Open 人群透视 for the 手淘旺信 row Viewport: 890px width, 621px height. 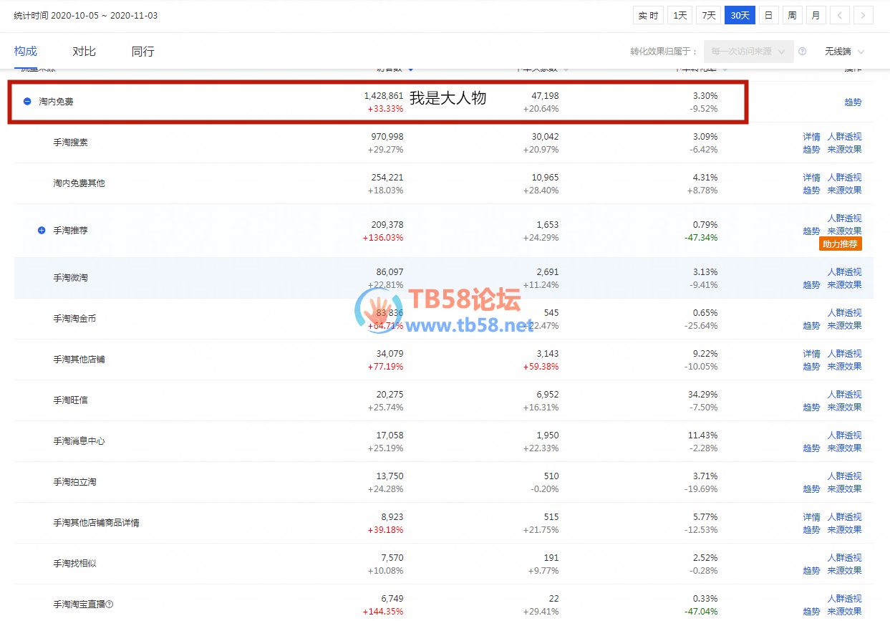pyautogui.click(x=844, y=395)
